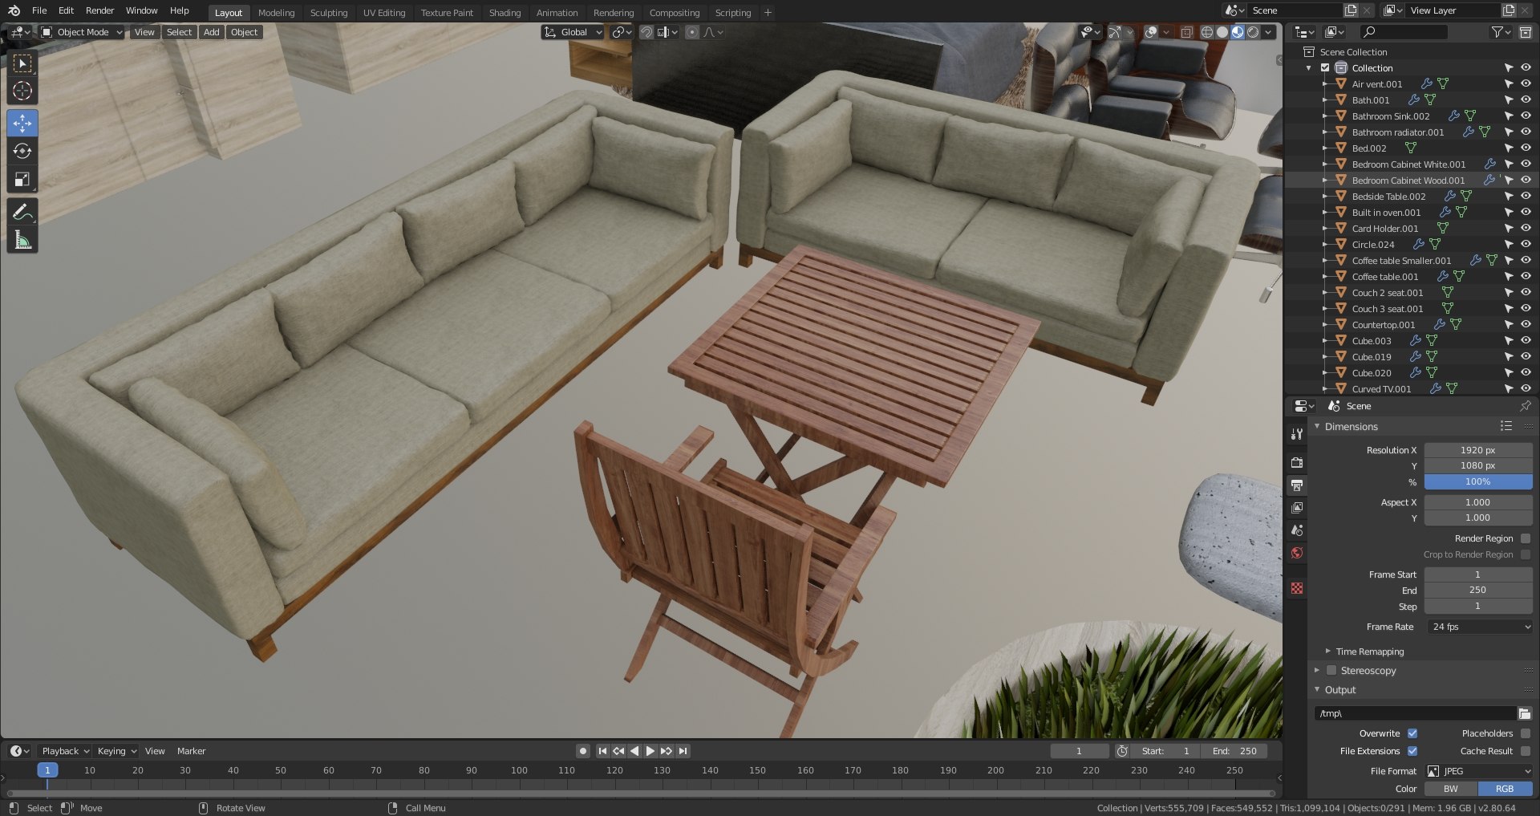Open the Global transform orientation dropdown
1540x816 pixels.
(x=573, y=32)
